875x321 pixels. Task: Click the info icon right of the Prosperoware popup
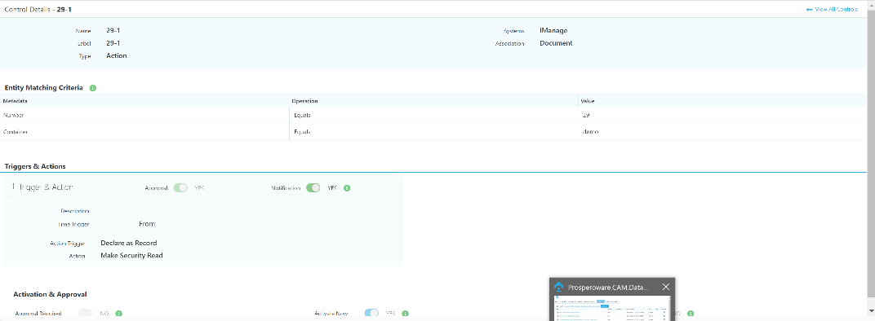pyautogui.click(x=691, y=314)
